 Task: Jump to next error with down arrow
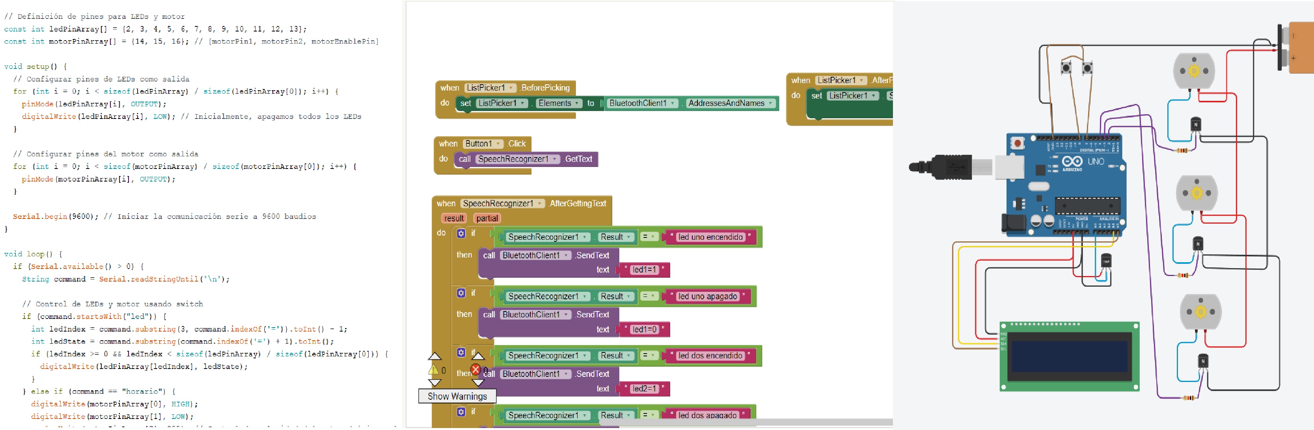click(x=478, y=383)
